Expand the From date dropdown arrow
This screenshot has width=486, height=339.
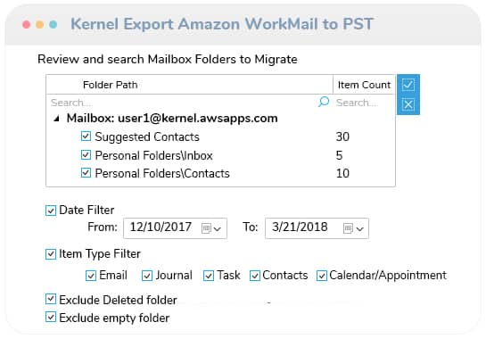click(x=218, y=229)
